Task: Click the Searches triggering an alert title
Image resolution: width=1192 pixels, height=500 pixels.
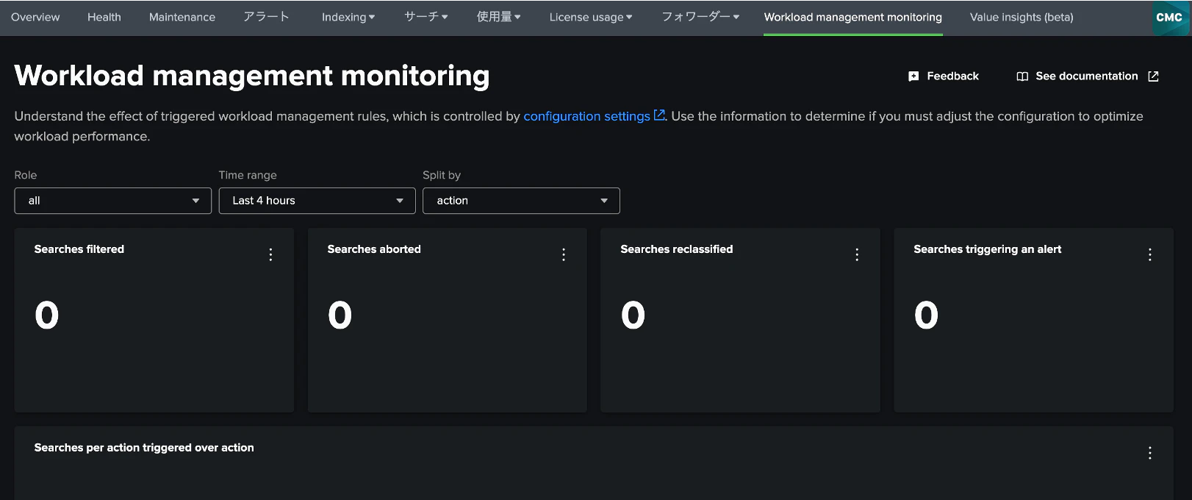Action: [x=988, y=249]
